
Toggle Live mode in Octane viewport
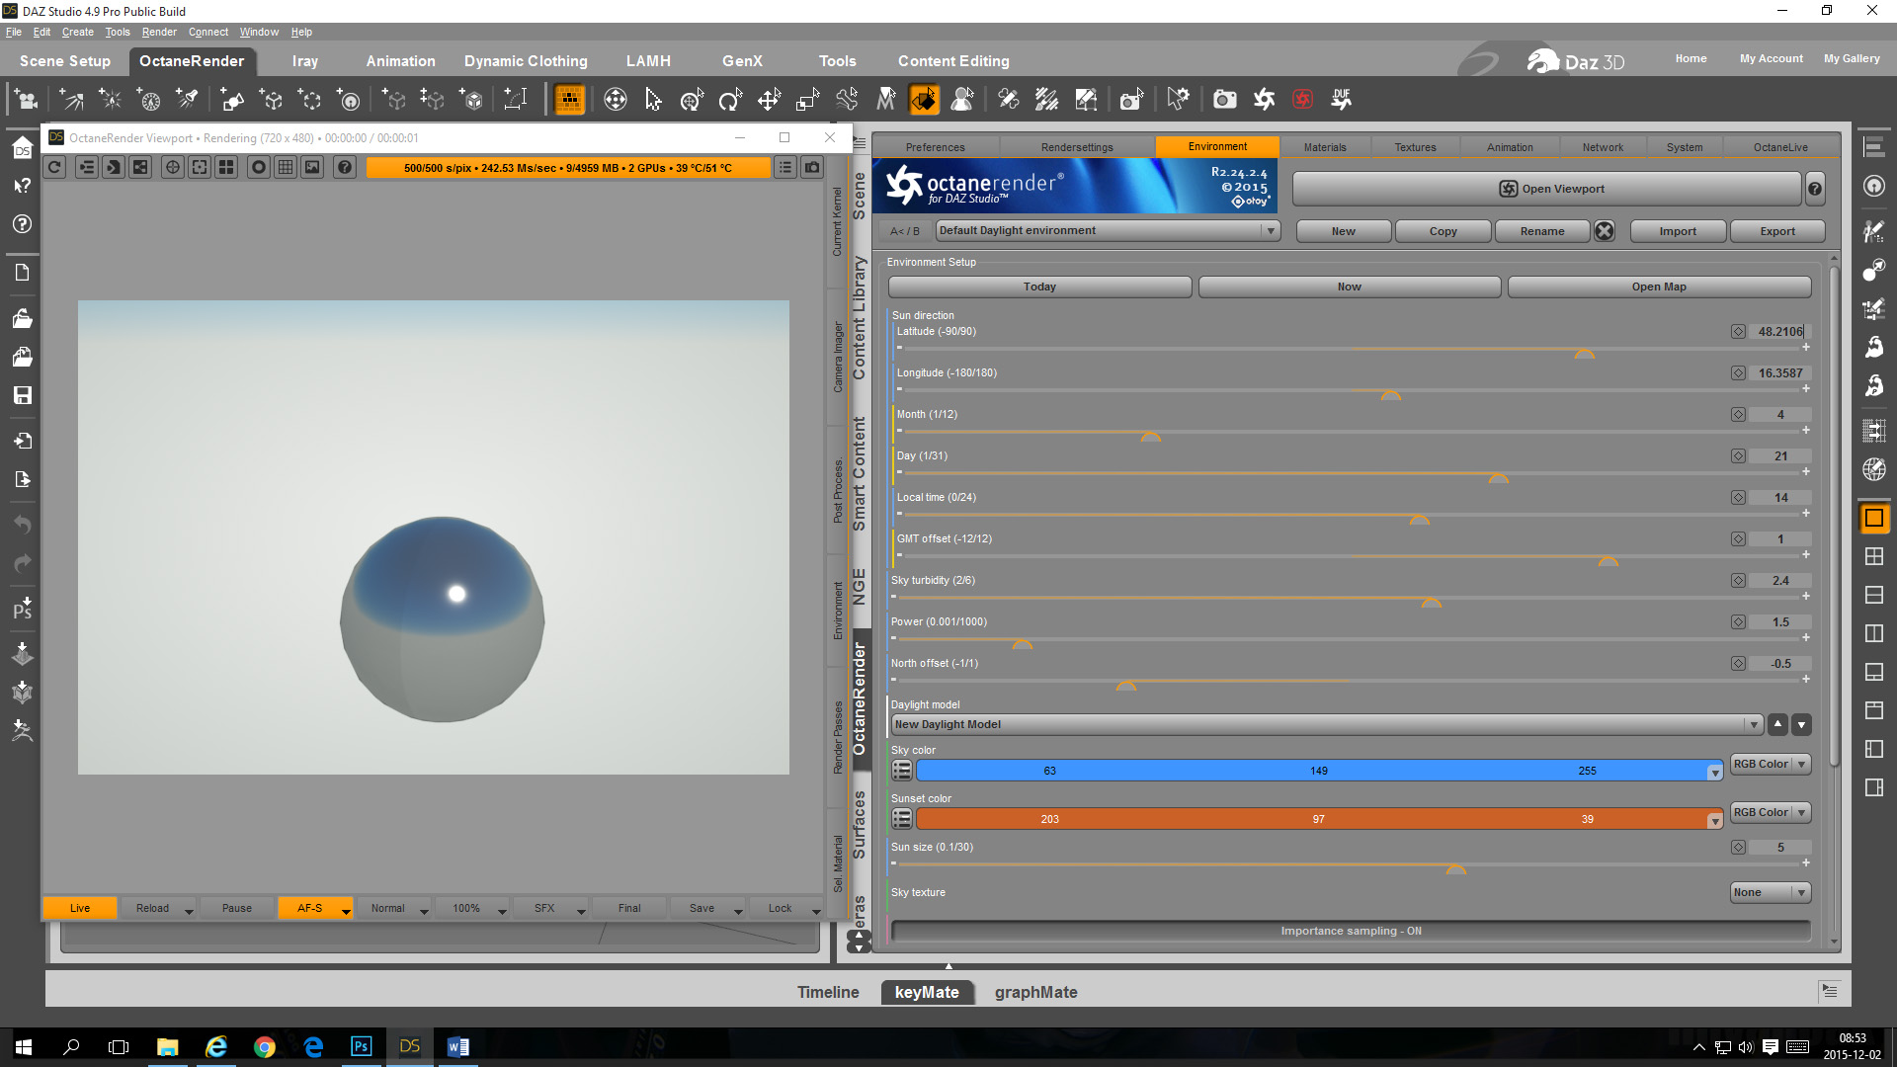coord(80,908)
